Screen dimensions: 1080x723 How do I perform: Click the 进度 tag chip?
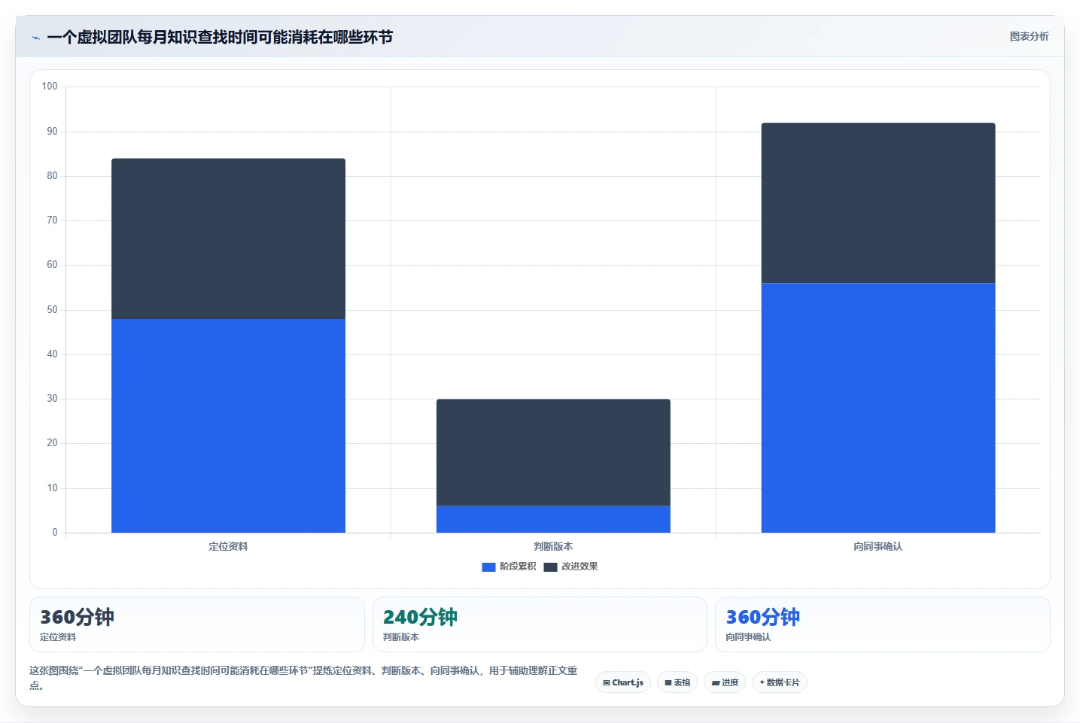[x=725, y=682]
